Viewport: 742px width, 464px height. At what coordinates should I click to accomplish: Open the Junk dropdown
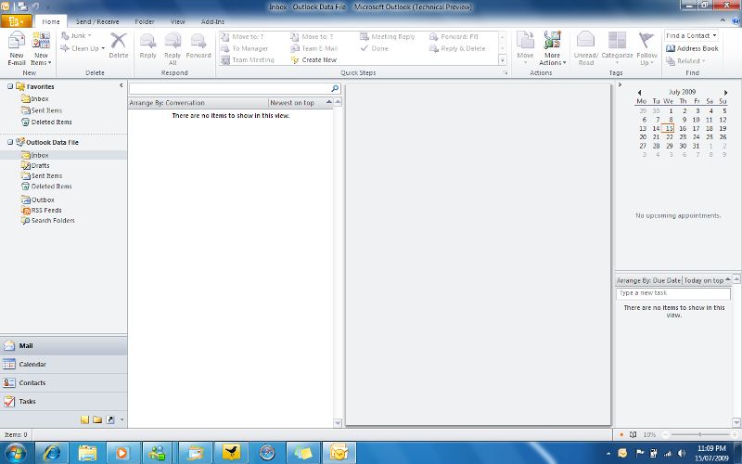[76, 36]
